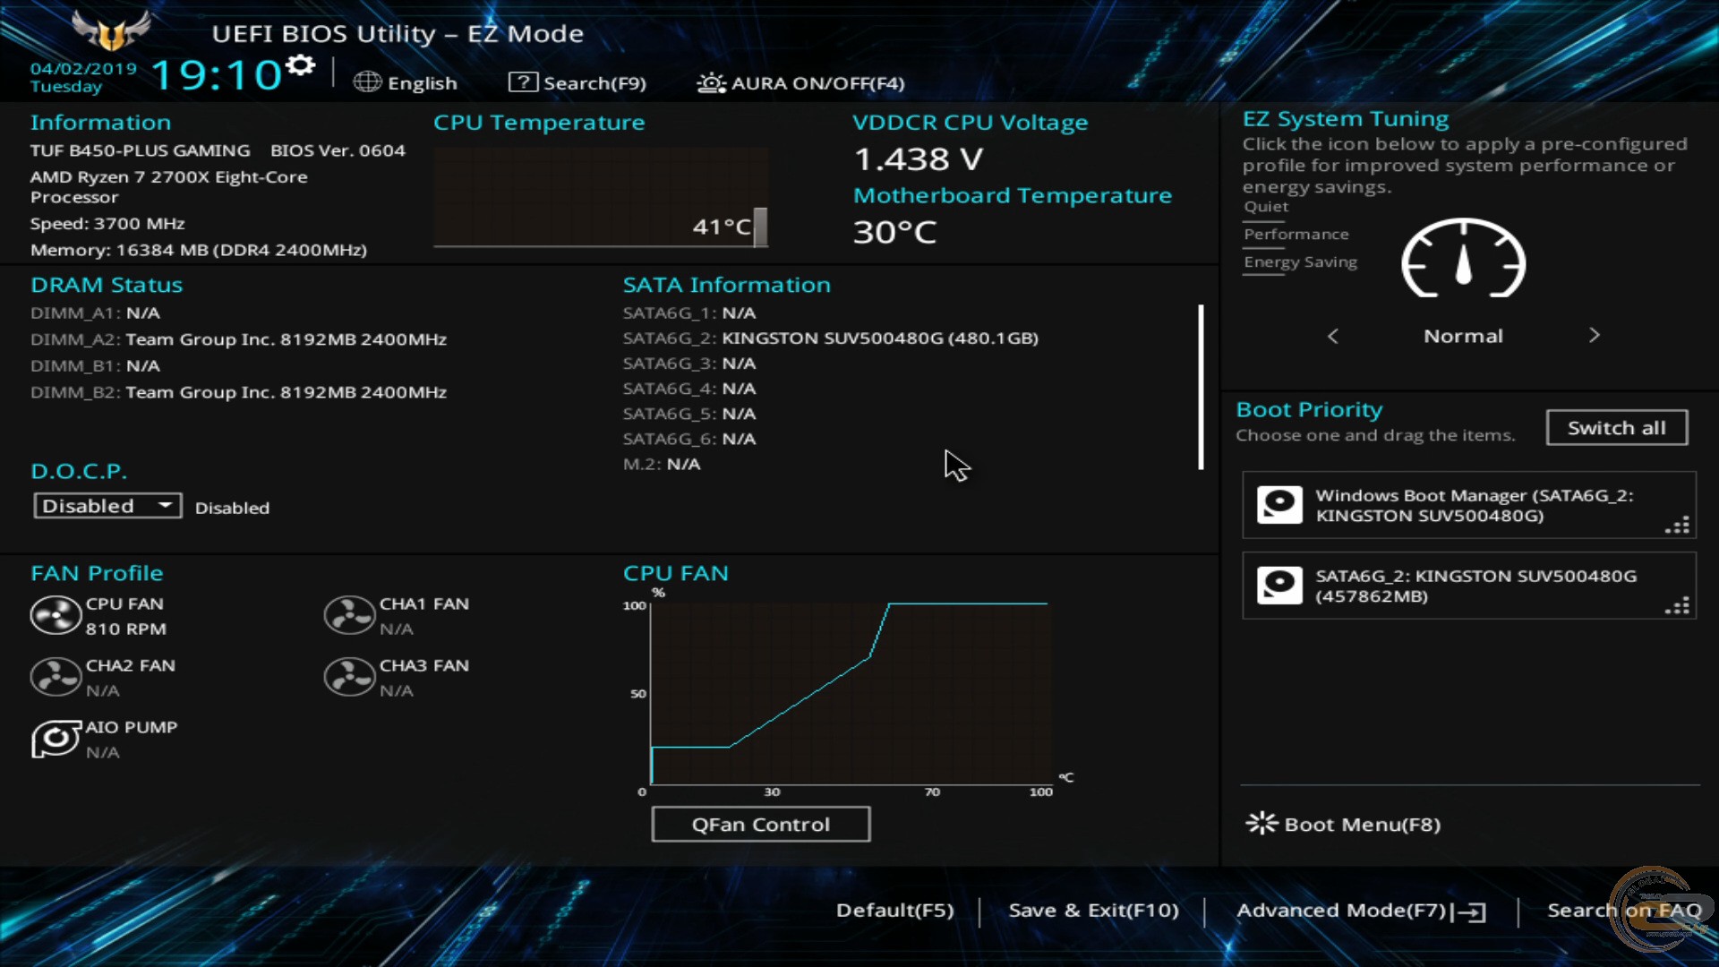Screen dimensions: 1719x967
Task: Click the EZ tuning gauge dial icon
Action: pos(1463,260)
